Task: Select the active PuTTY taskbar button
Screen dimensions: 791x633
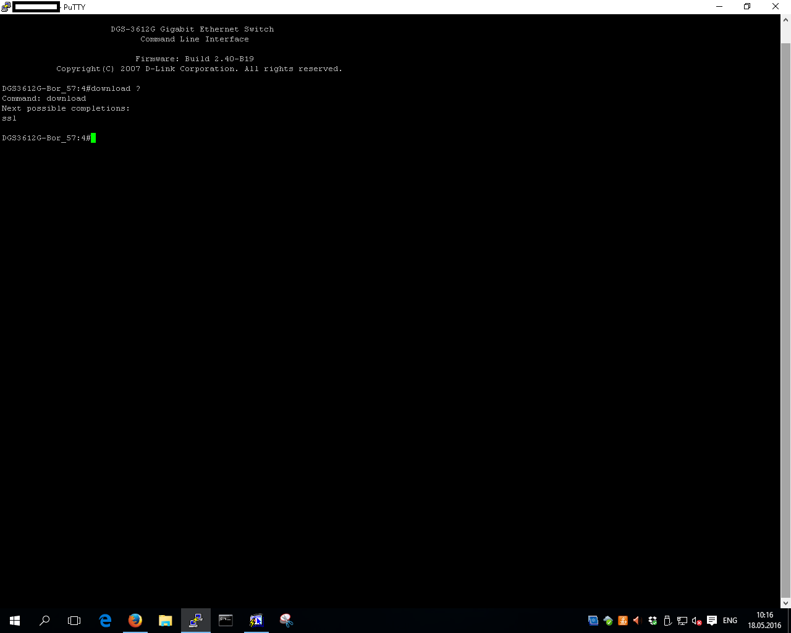Action: click(195, 621)
